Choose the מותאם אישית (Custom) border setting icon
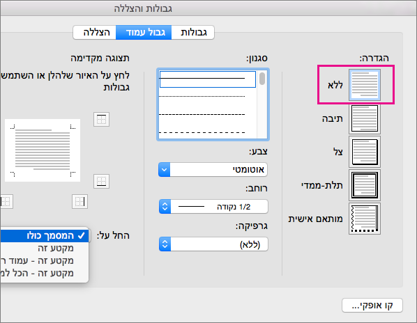Screen dimensions: 417x323 (365, 219)
